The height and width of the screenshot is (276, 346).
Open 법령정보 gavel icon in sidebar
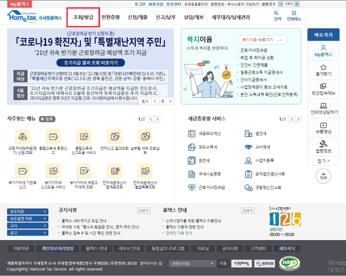(323, 144)
